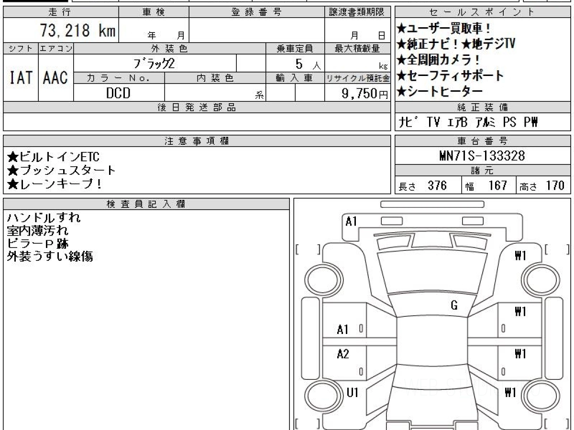Click the カラーNo. header cell
This screenshot has height=430, width=574.
pyautogui.click(x=119, y=78)
